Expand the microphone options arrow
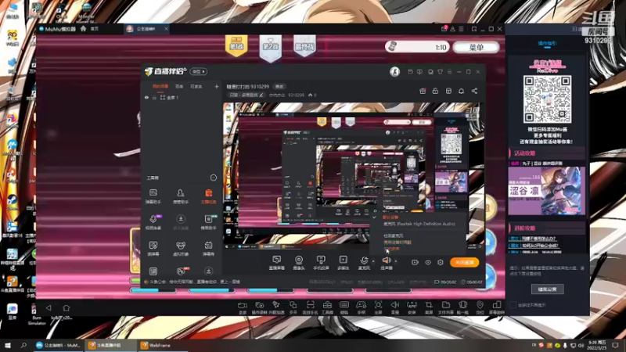This screenshot has width=626, height=352. tap(373, 261)
